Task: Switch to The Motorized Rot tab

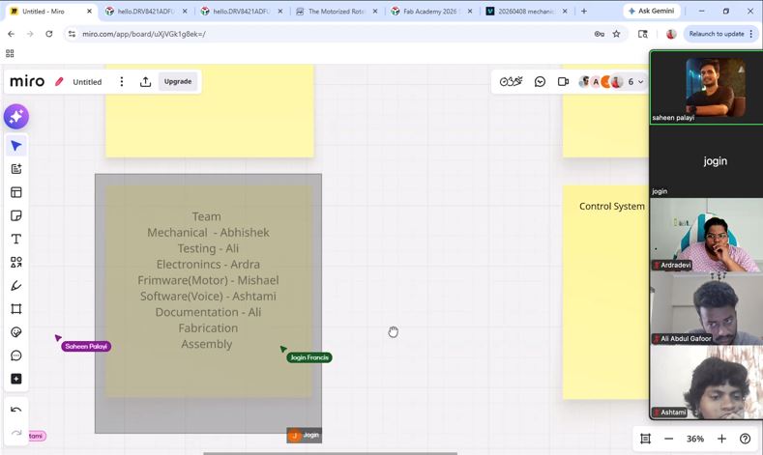Action: click(x=336, y=12)
